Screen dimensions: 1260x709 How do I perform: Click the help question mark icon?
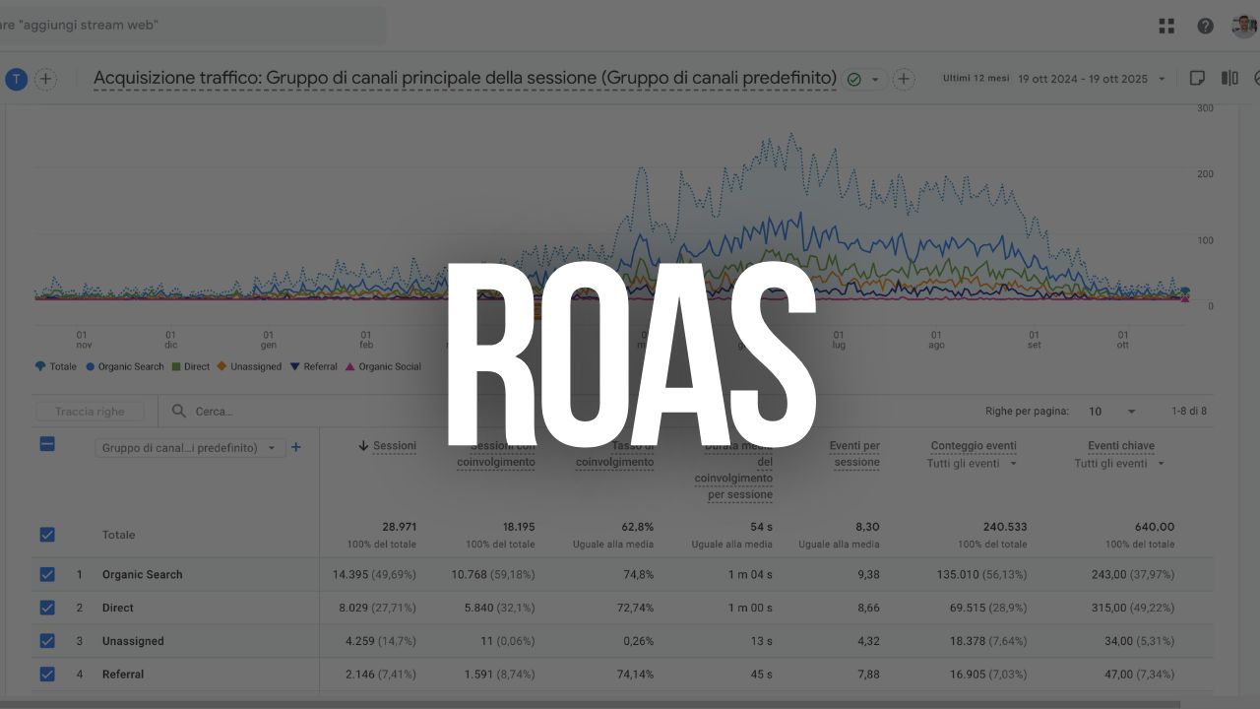[x=1205, y=26]
